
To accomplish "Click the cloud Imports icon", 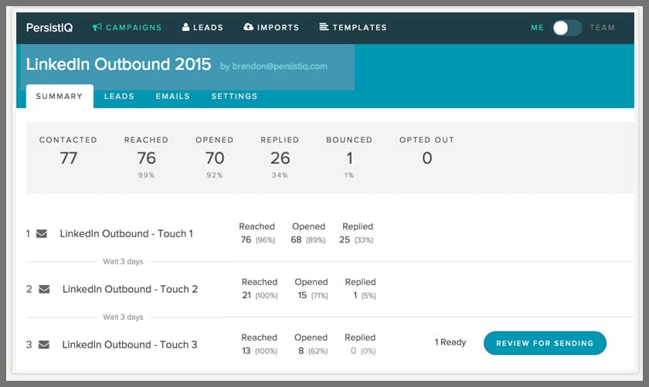I will click(248, 28).
